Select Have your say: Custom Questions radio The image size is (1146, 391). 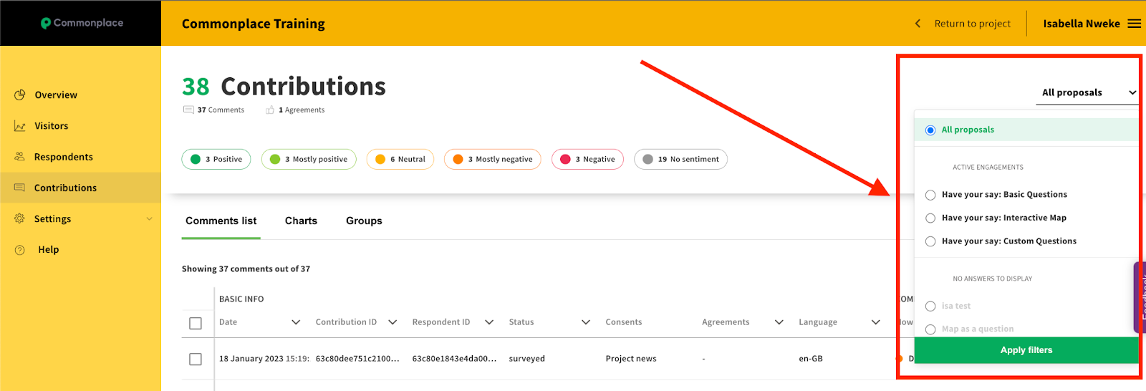coord(930,241)
